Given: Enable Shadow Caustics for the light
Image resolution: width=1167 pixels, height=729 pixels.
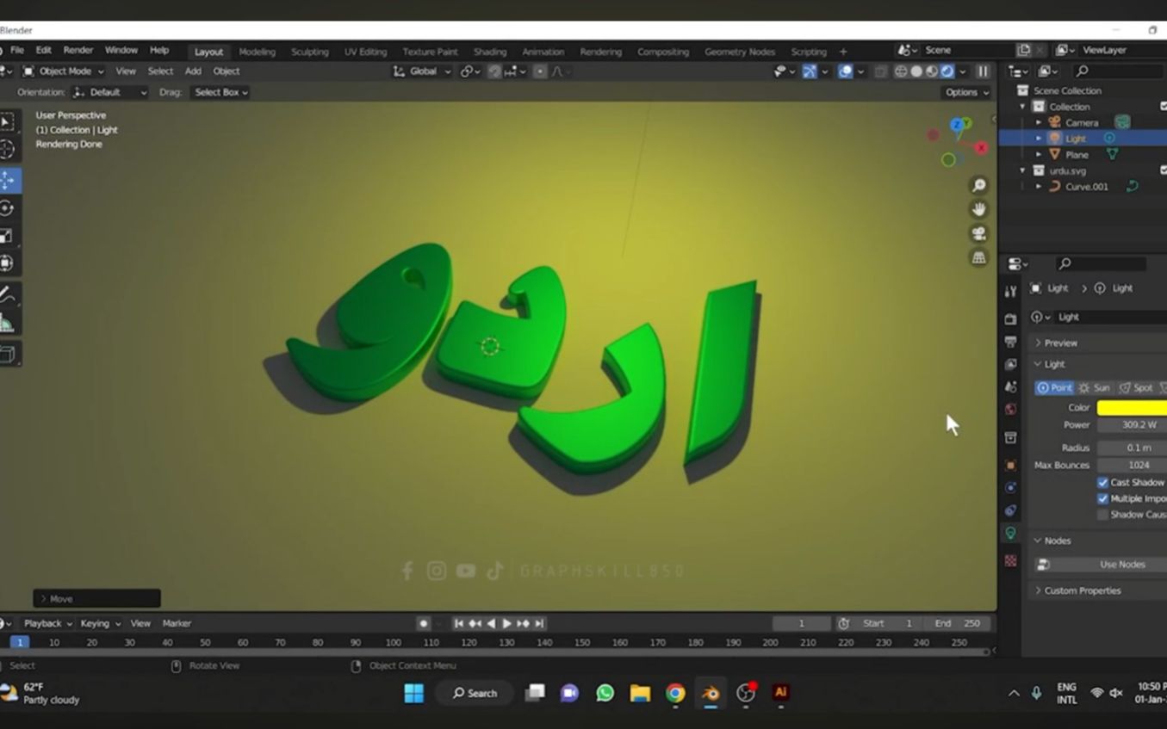Looking at the screenshot, I should [1103, 515].
